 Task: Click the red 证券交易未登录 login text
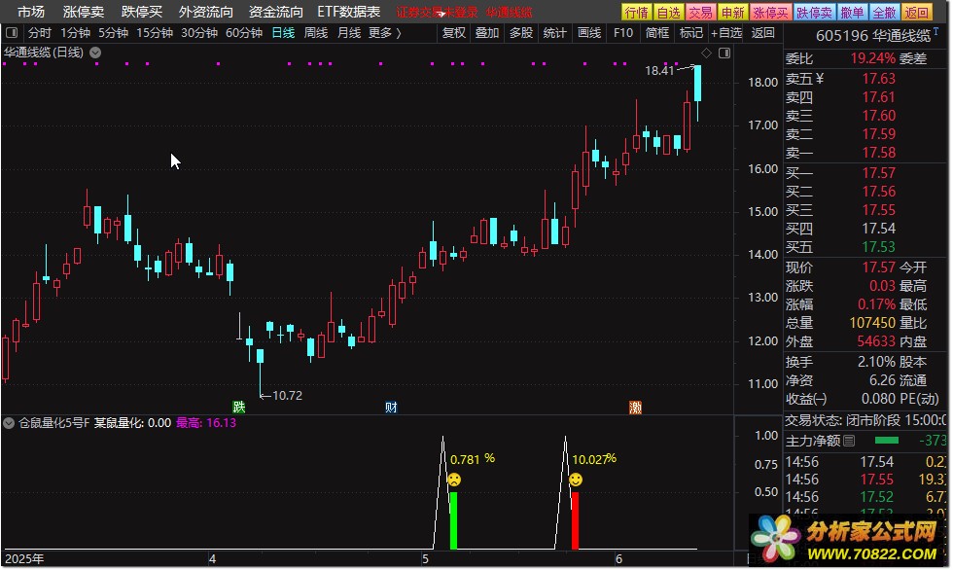click(x=437, y=12)
